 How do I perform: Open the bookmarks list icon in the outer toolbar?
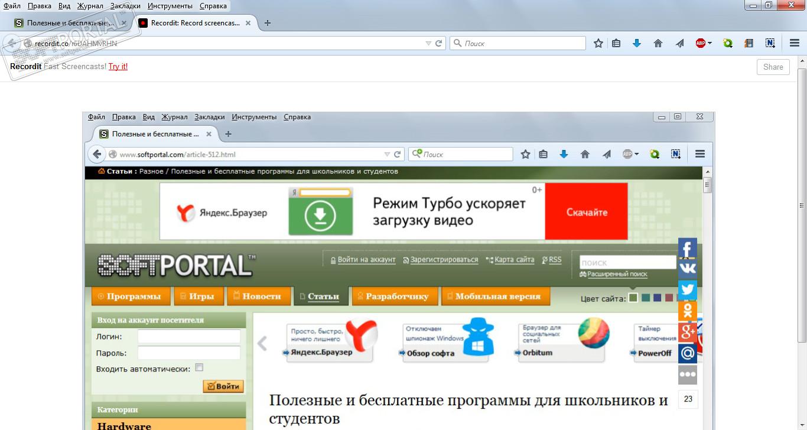(x=616, y=43)
